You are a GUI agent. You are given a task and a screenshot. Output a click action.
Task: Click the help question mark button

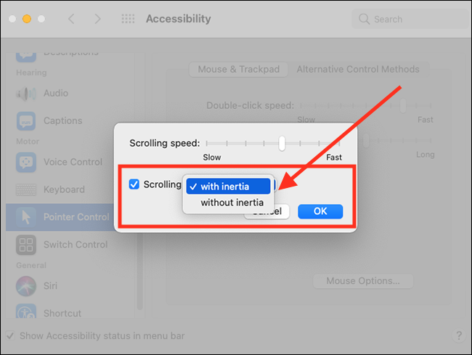coord(458,336)
